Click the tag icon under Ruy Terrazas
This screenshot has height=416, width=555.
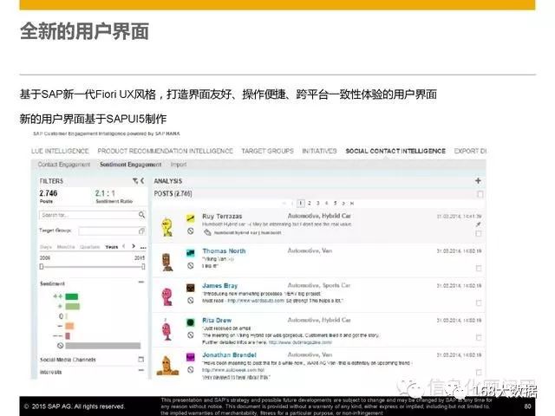(207, 232)
